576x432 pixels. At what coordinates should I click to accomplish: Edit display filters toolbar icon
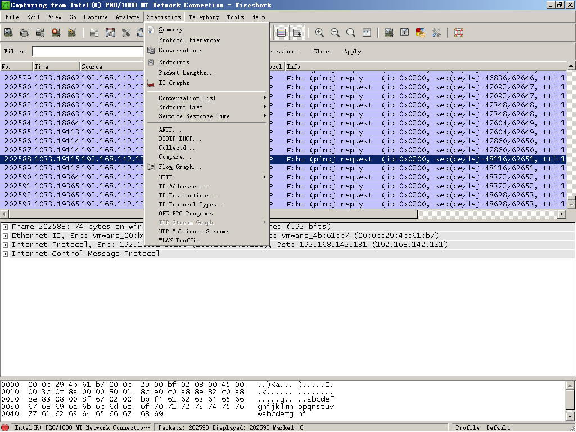point(405,33)
